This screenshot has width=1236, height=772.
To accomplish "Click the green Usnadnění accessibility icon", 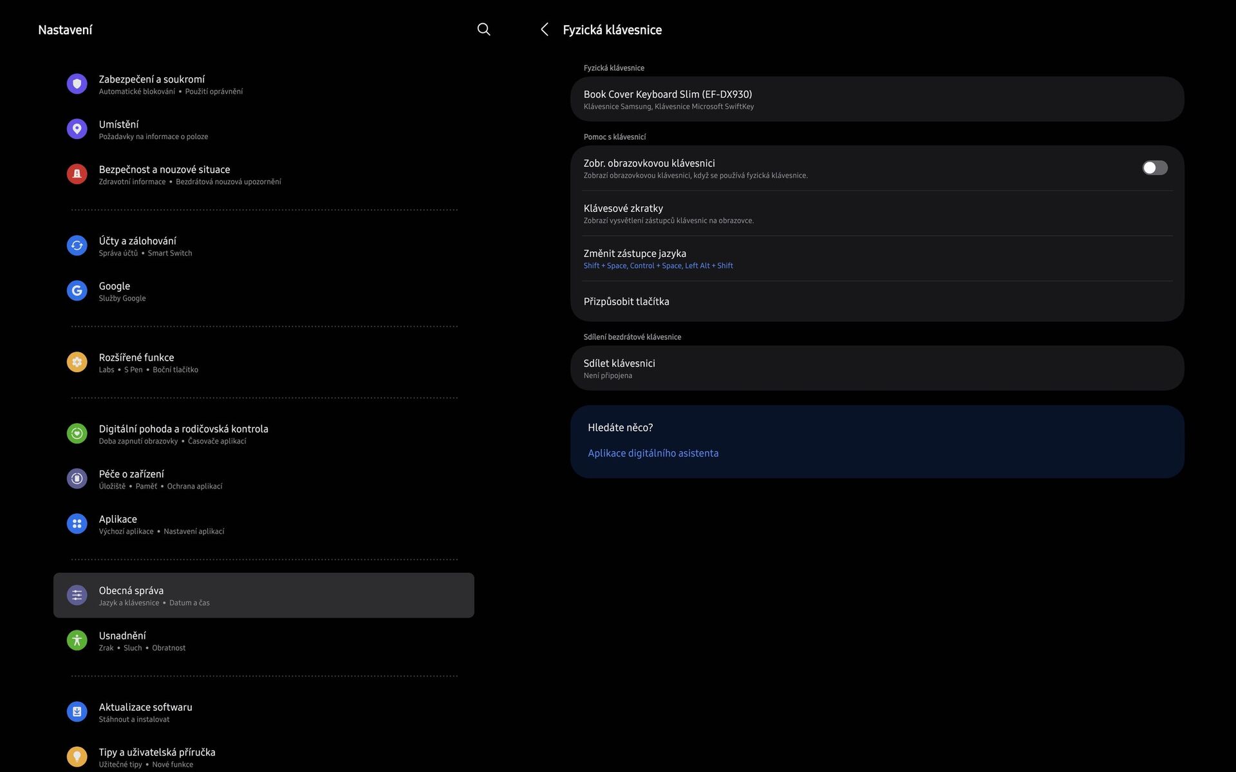I will coord(77,641).
